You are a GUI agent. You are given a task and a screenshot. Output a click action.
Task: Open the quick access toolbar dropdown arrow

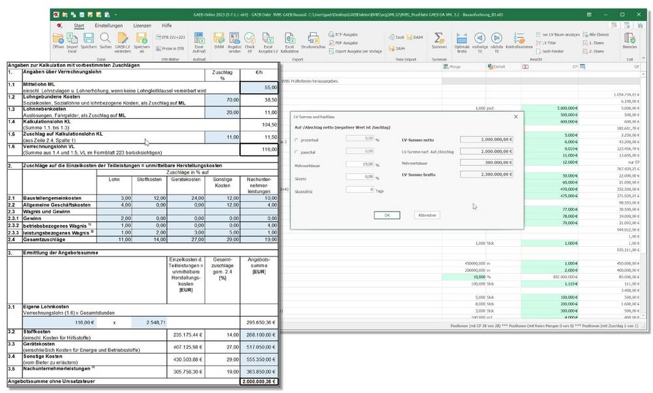pos(115,14)
